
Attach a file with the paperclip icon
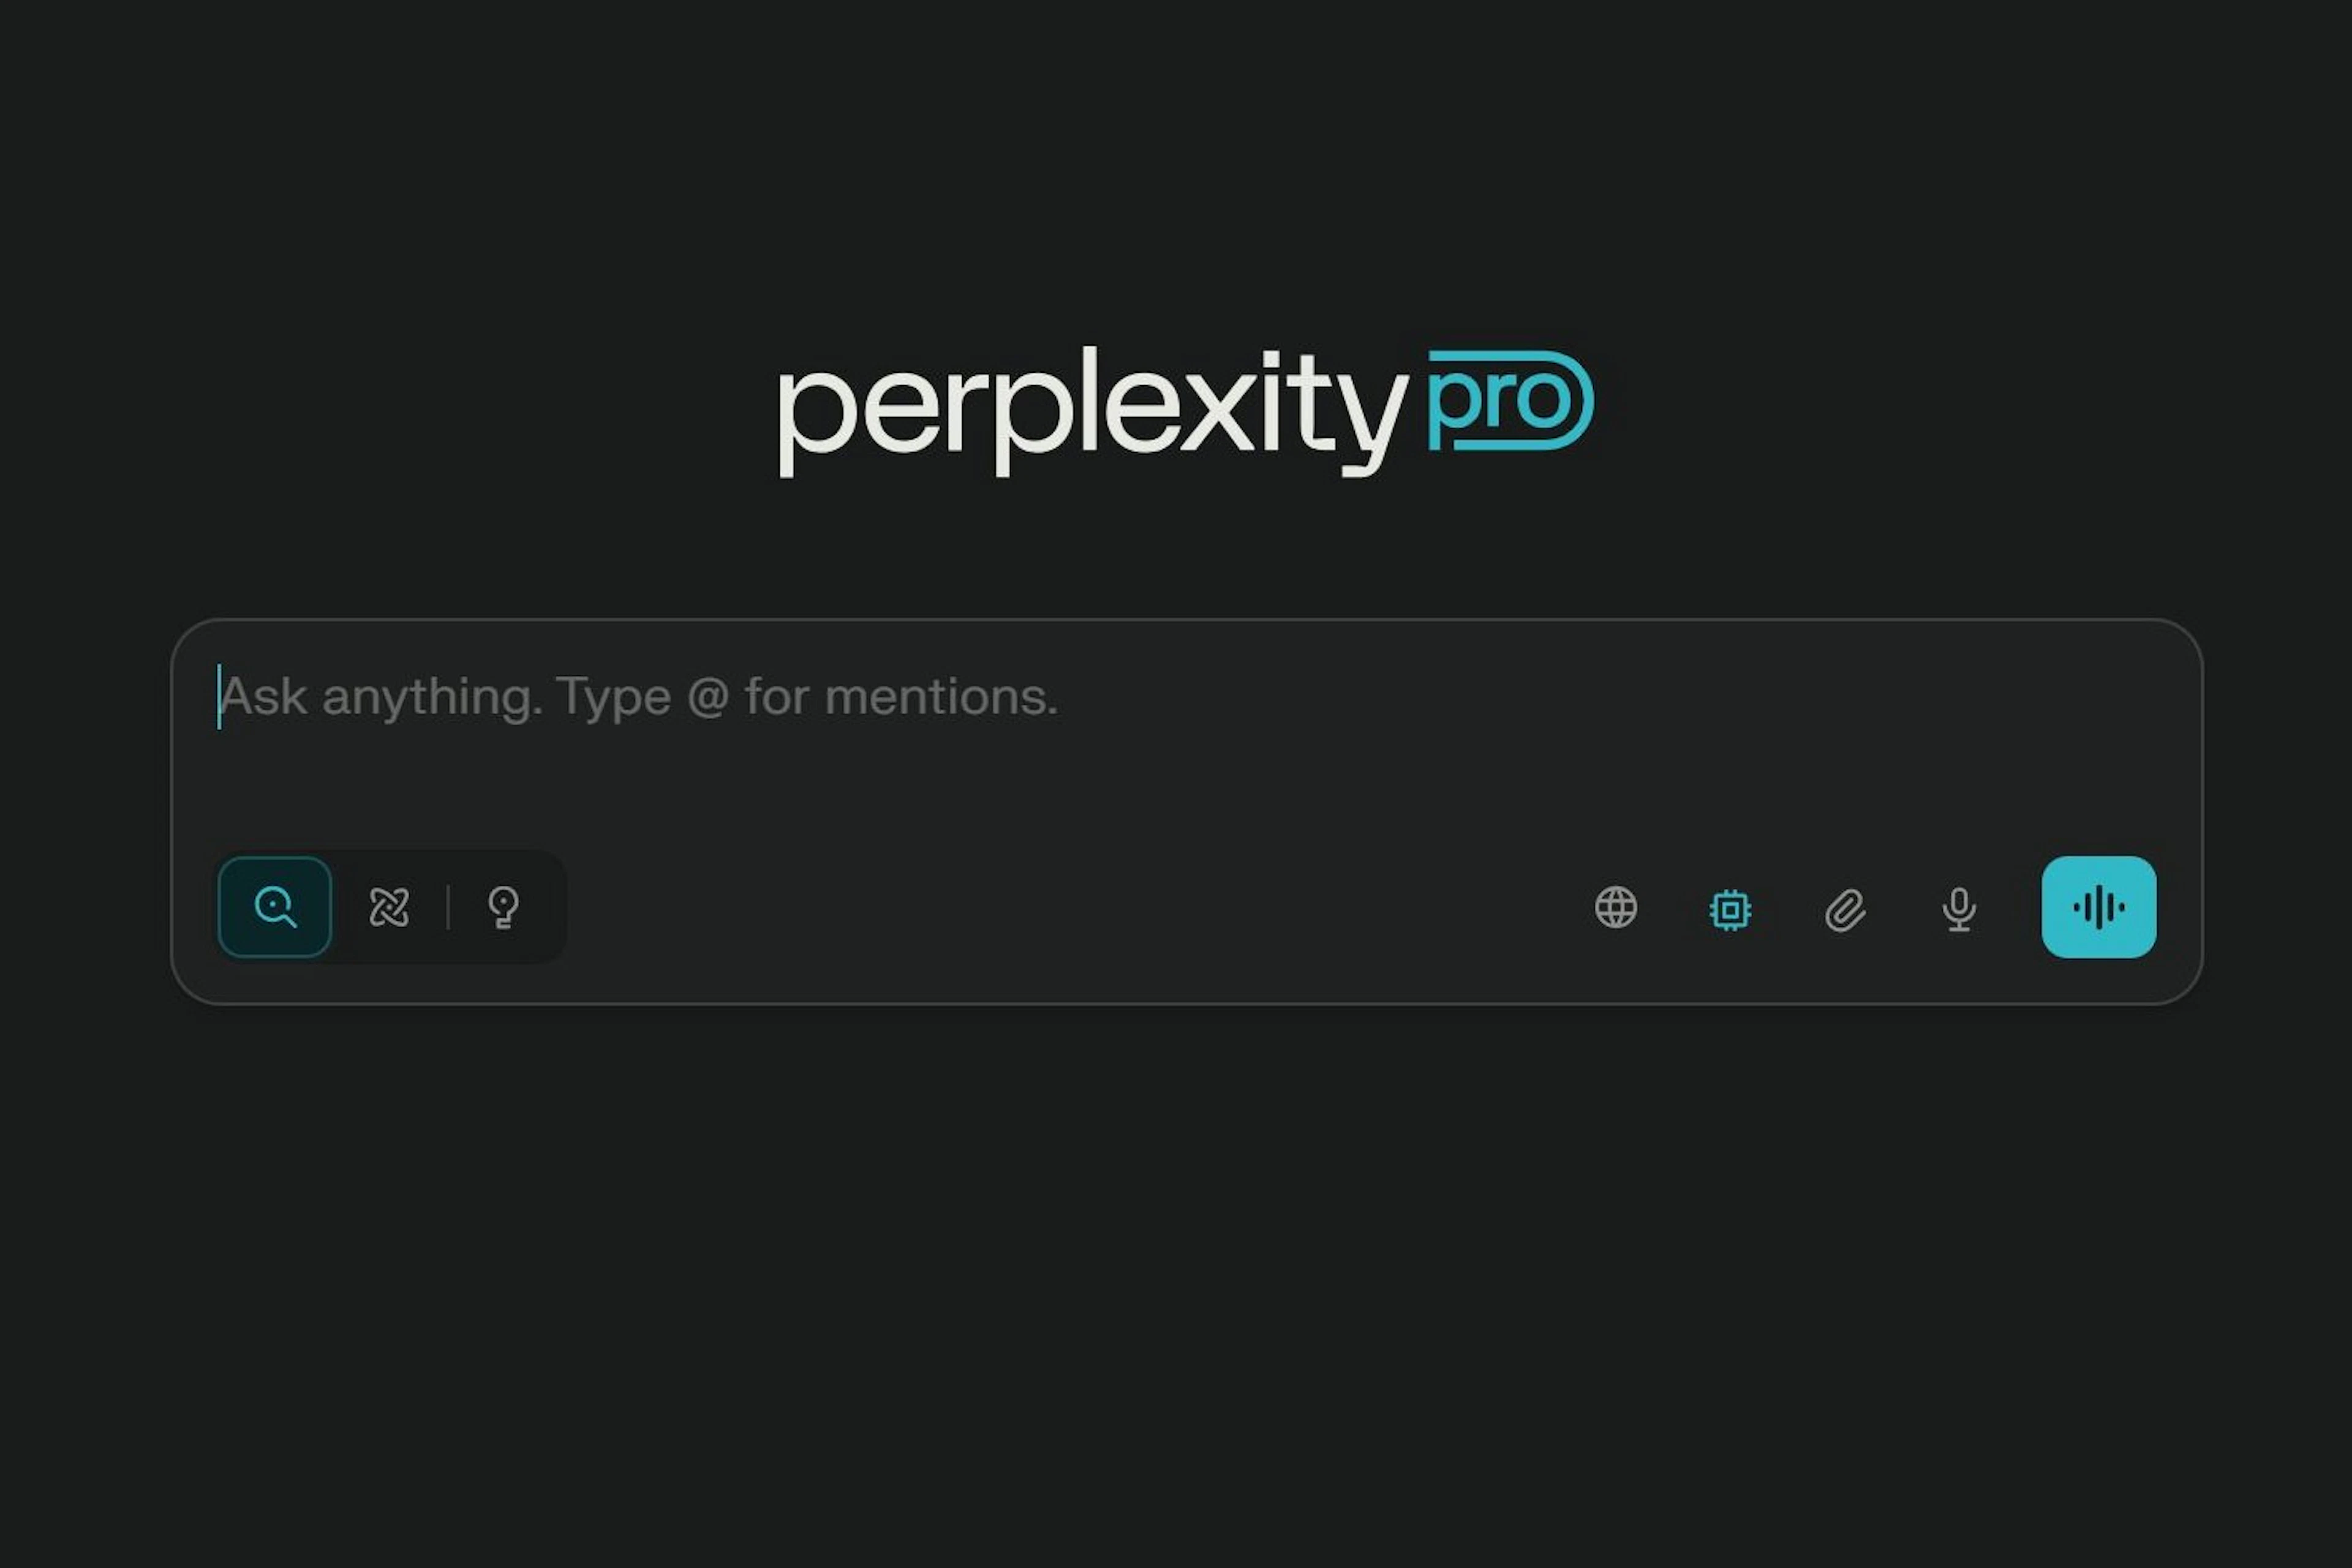tap(1845, 910)
